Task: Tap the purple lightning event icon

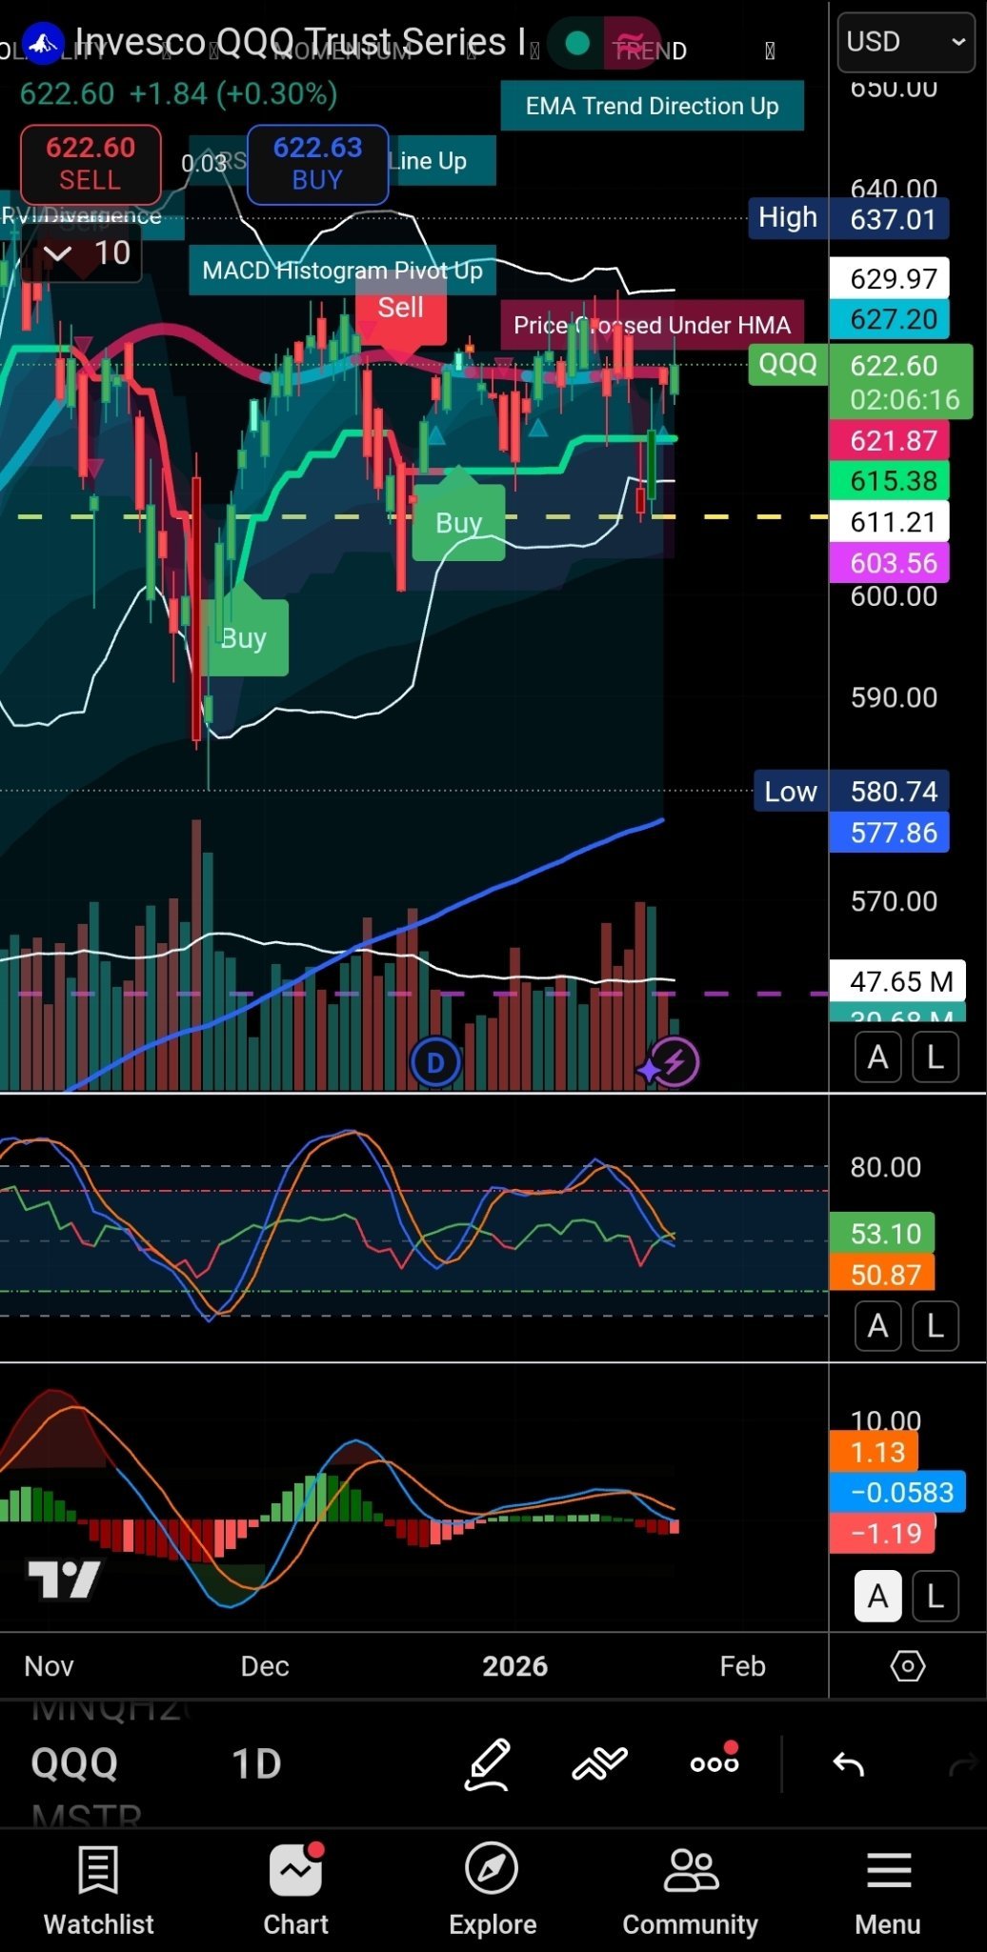Action: pos(675,1061)
